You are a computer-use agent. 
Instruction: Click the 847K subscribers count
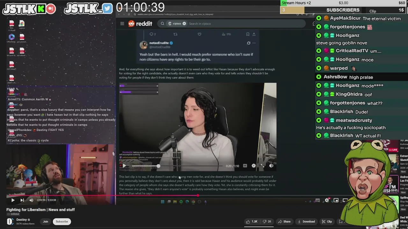point(25,224)
